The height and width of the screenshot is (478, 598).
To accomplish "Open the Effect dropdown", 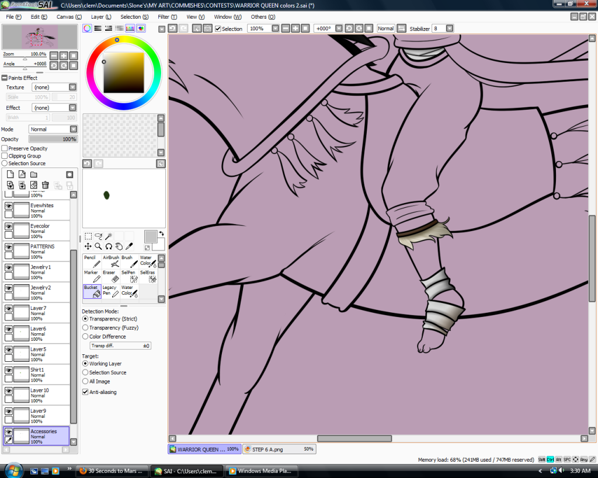I will [x=72, y=108].
